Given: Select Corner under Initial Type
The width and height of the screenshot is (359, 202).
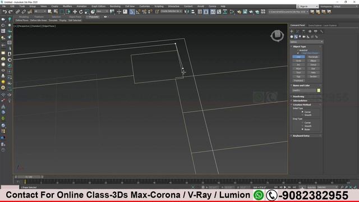Looking at the screenshot, I should (302, 112).
